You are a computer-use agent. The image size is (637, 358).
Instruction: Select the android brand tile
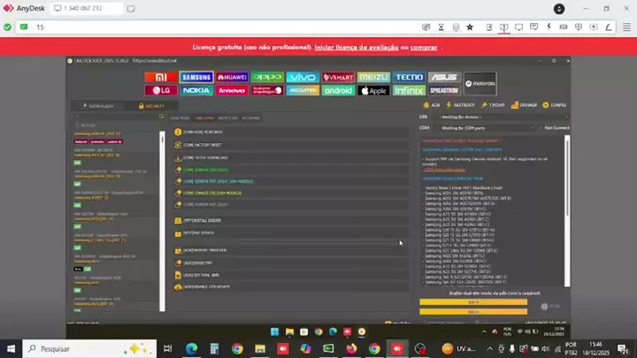click(x=338, y=90)
